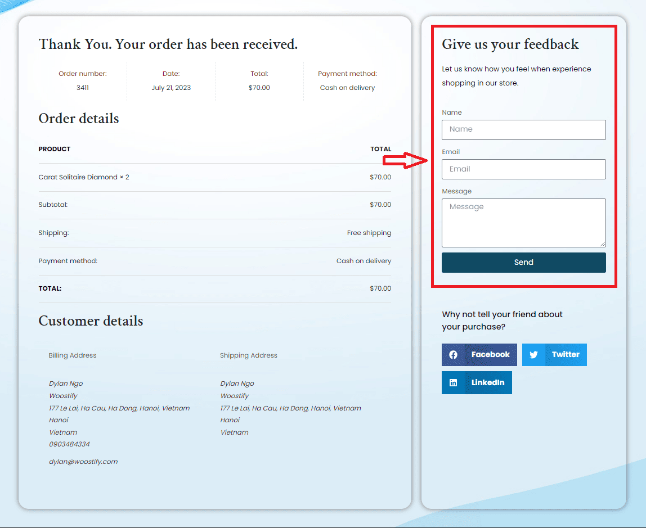Click the Free shipping value
Image resolution: width=646 pixels, height=528 pixels.
click(369, 233)
